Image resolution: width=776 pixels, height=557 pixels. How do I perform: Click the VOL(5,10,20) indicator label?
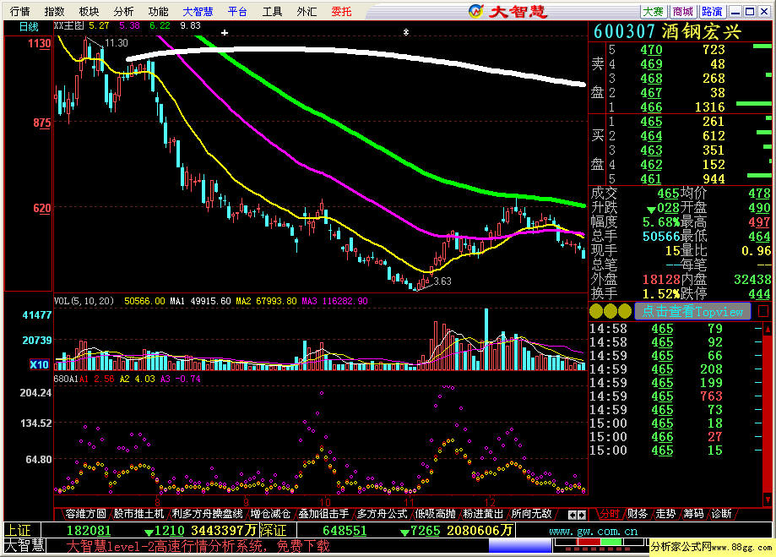84,301
